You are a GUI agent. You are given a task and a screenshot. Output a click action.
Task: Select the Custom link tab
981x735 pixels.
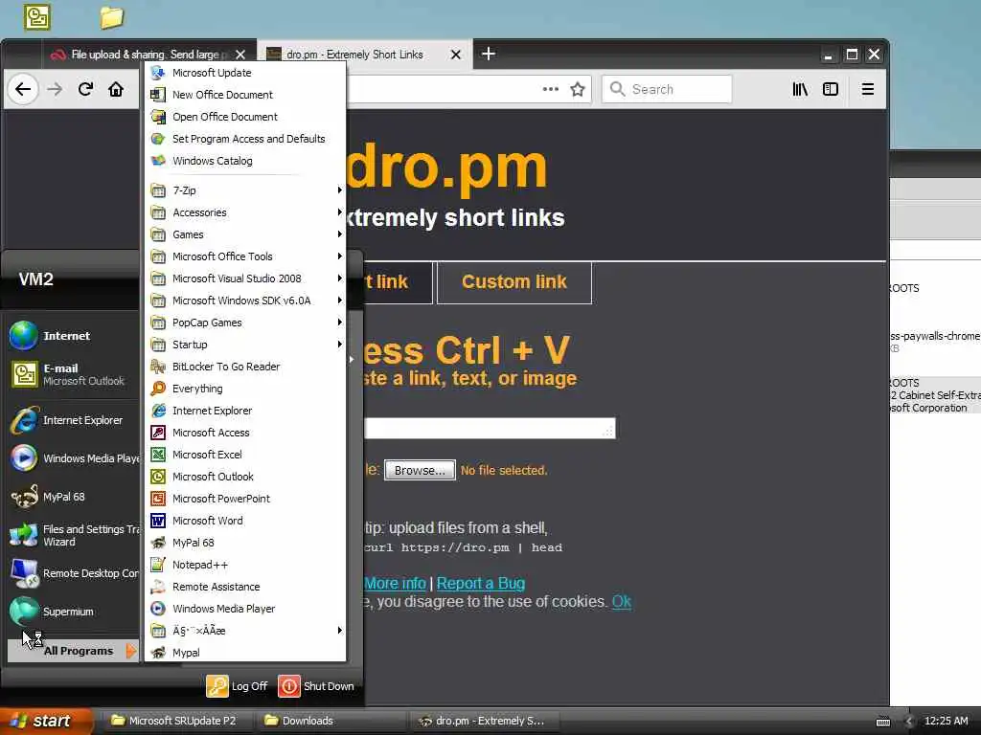tap(514, 282)
